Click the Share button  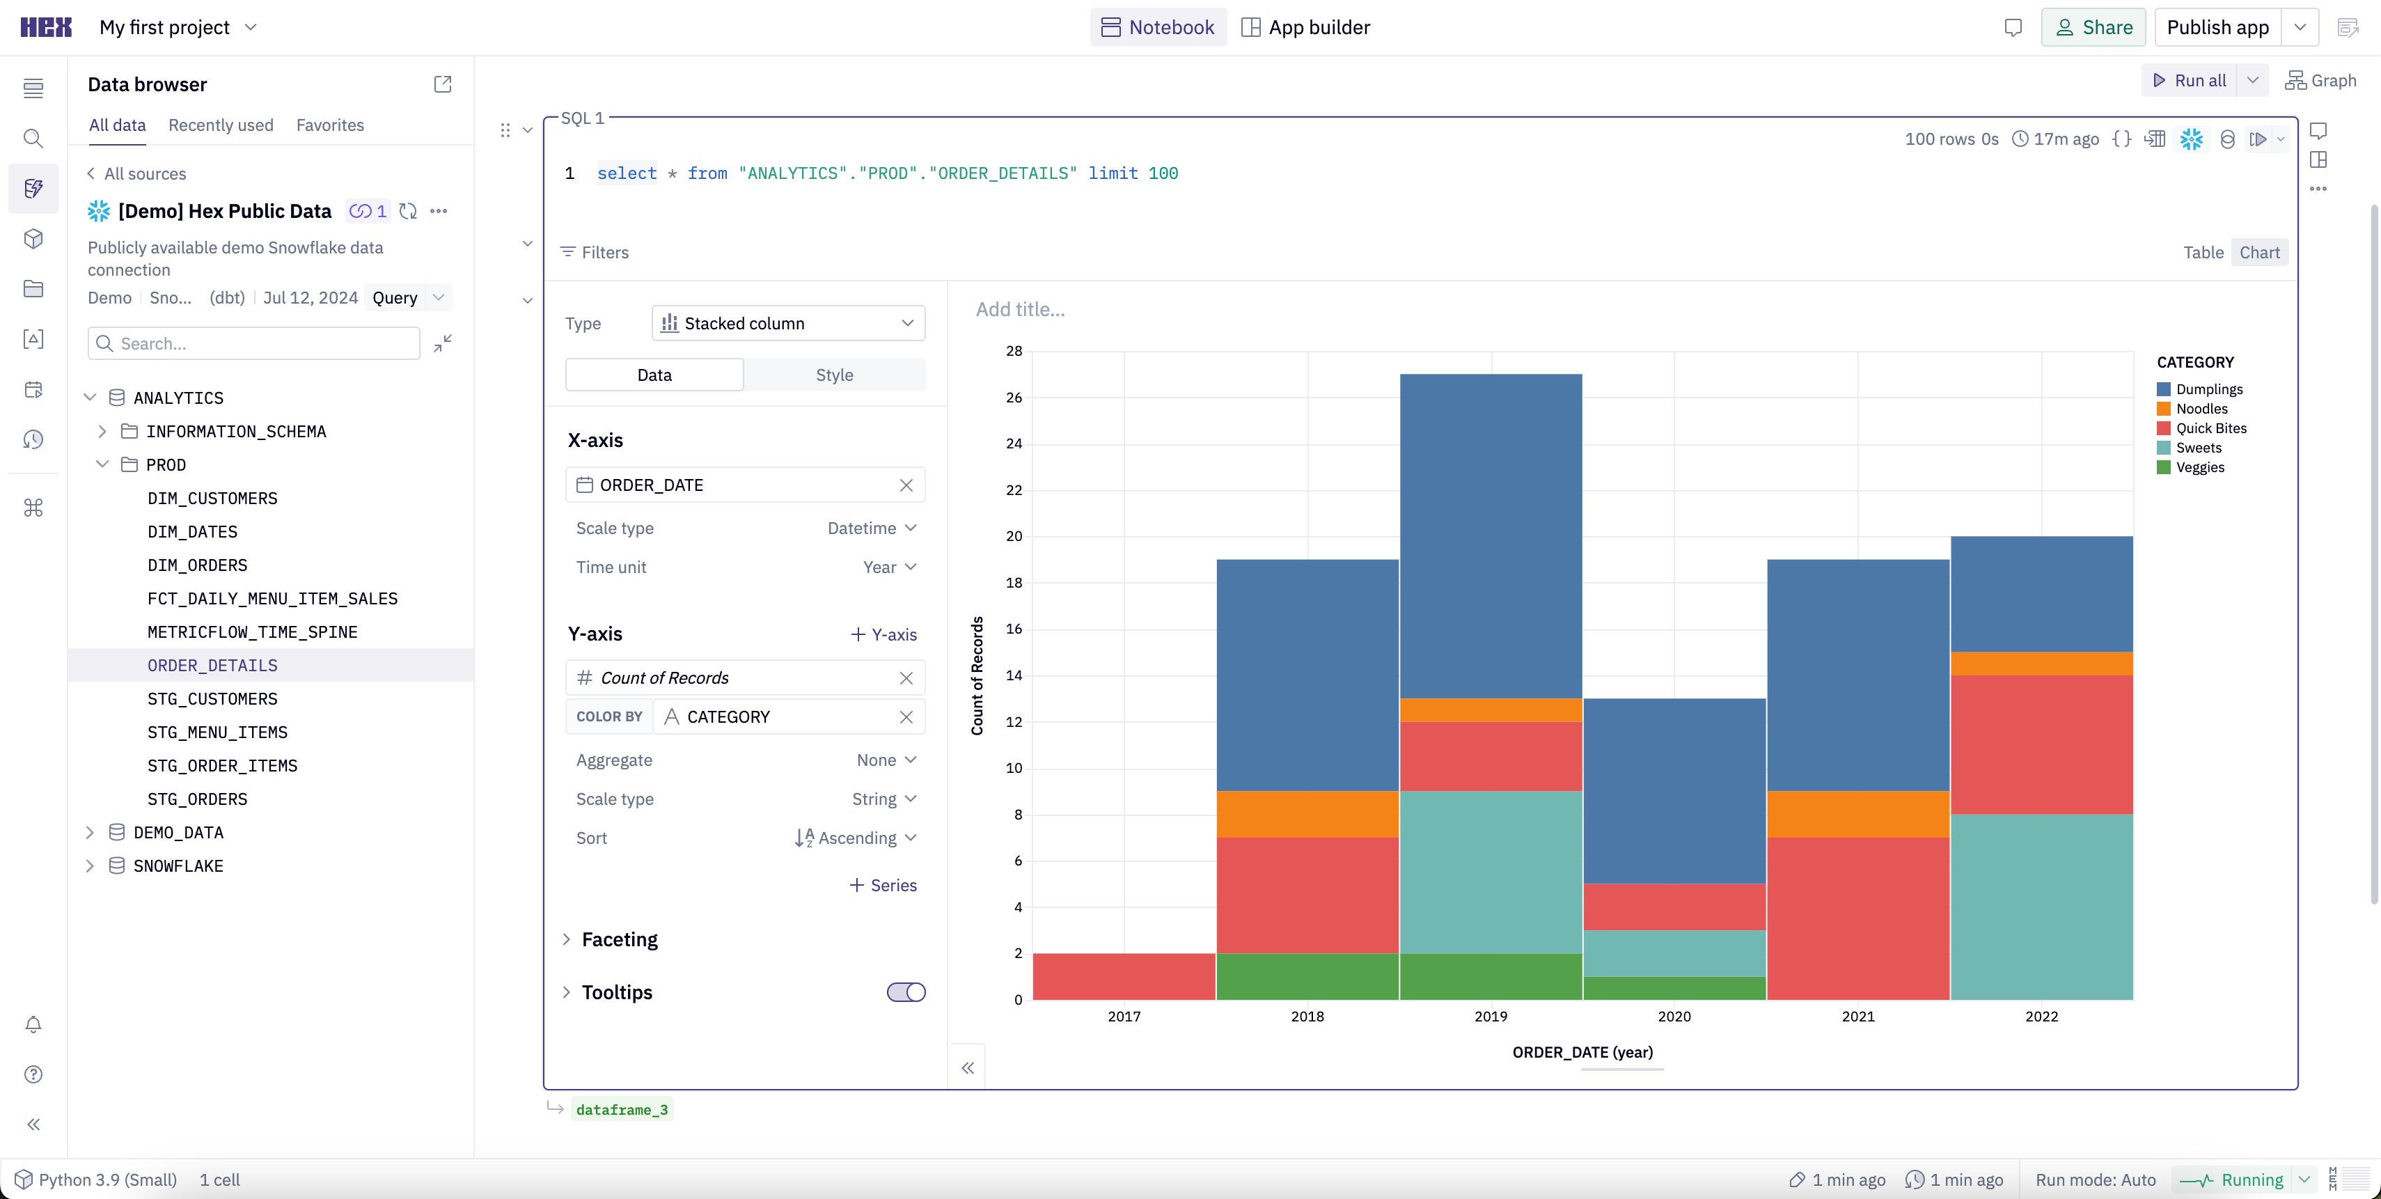point(2093,27)
